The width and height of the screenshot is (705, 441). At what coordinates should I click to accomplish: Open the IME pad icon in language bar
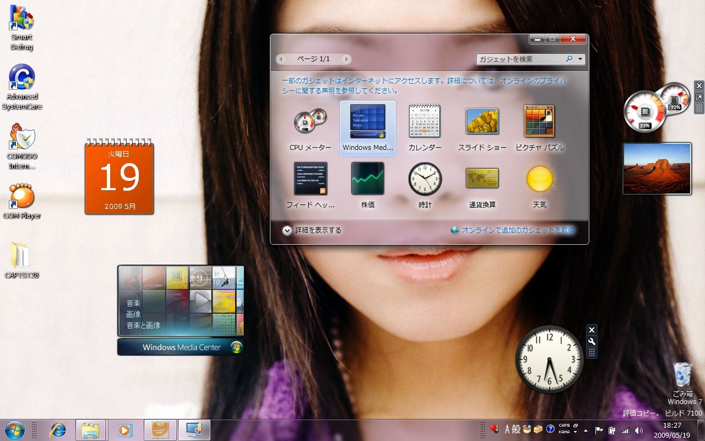tap(527, 429)
